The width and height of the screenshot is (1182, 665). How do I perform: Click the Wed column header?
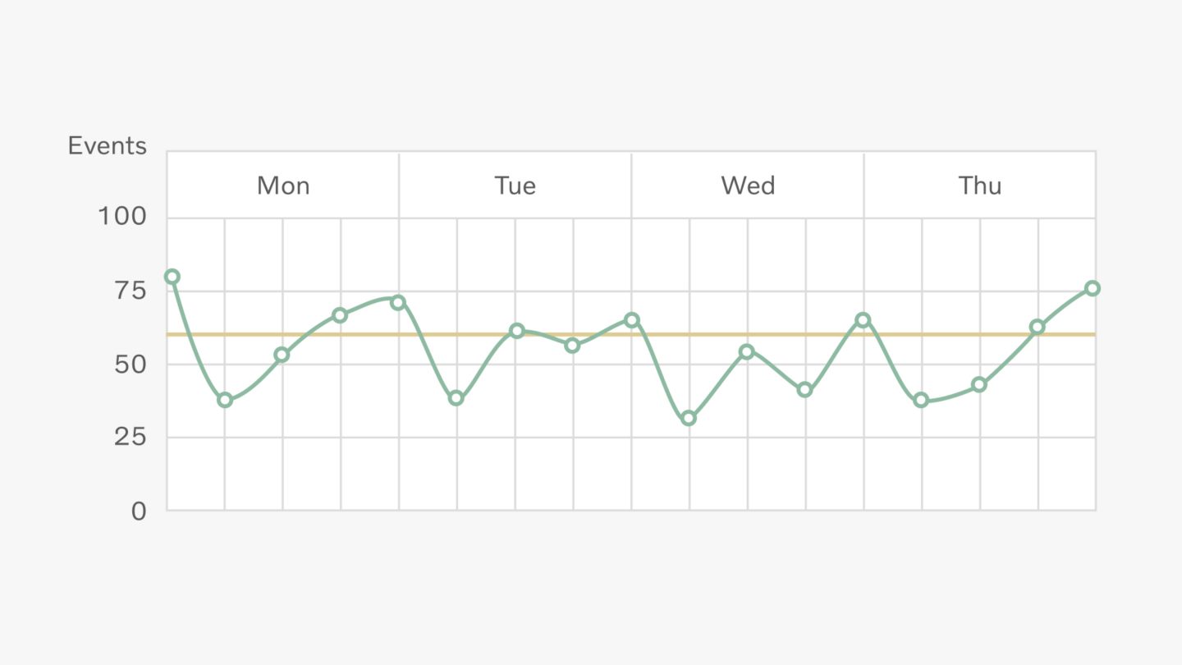[x=748, y=186]
